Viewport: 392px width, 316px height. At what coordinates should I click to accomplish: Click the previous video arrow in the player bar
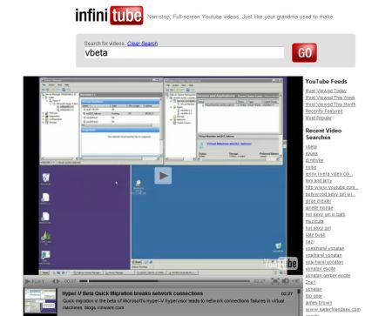[54, 281]
